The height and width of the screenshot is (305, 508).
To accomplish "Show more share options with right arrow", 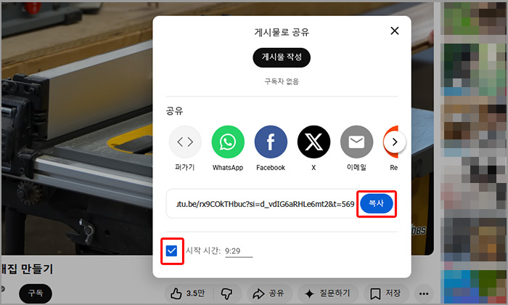I will (395, 142).
